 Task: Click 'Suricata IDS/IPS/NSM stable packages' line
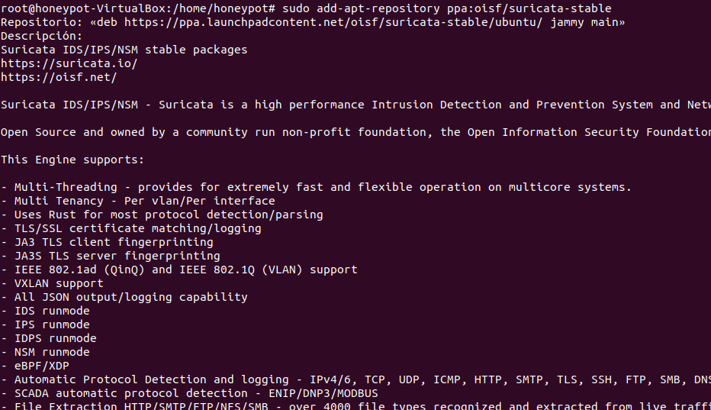pyautogui.click(x=124, y=50)
